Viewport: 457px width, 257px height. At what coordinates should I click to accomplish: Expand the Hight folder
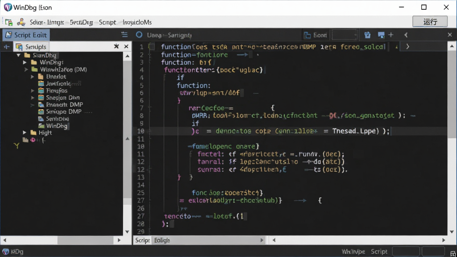click(x=25, y=133)
